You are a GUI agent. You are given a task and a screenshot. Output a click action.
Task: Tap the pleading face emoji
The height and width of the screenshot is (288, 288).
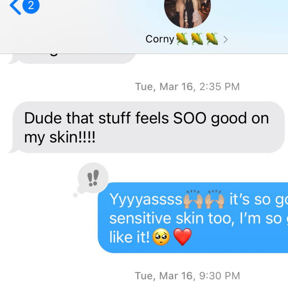[161, 237]
